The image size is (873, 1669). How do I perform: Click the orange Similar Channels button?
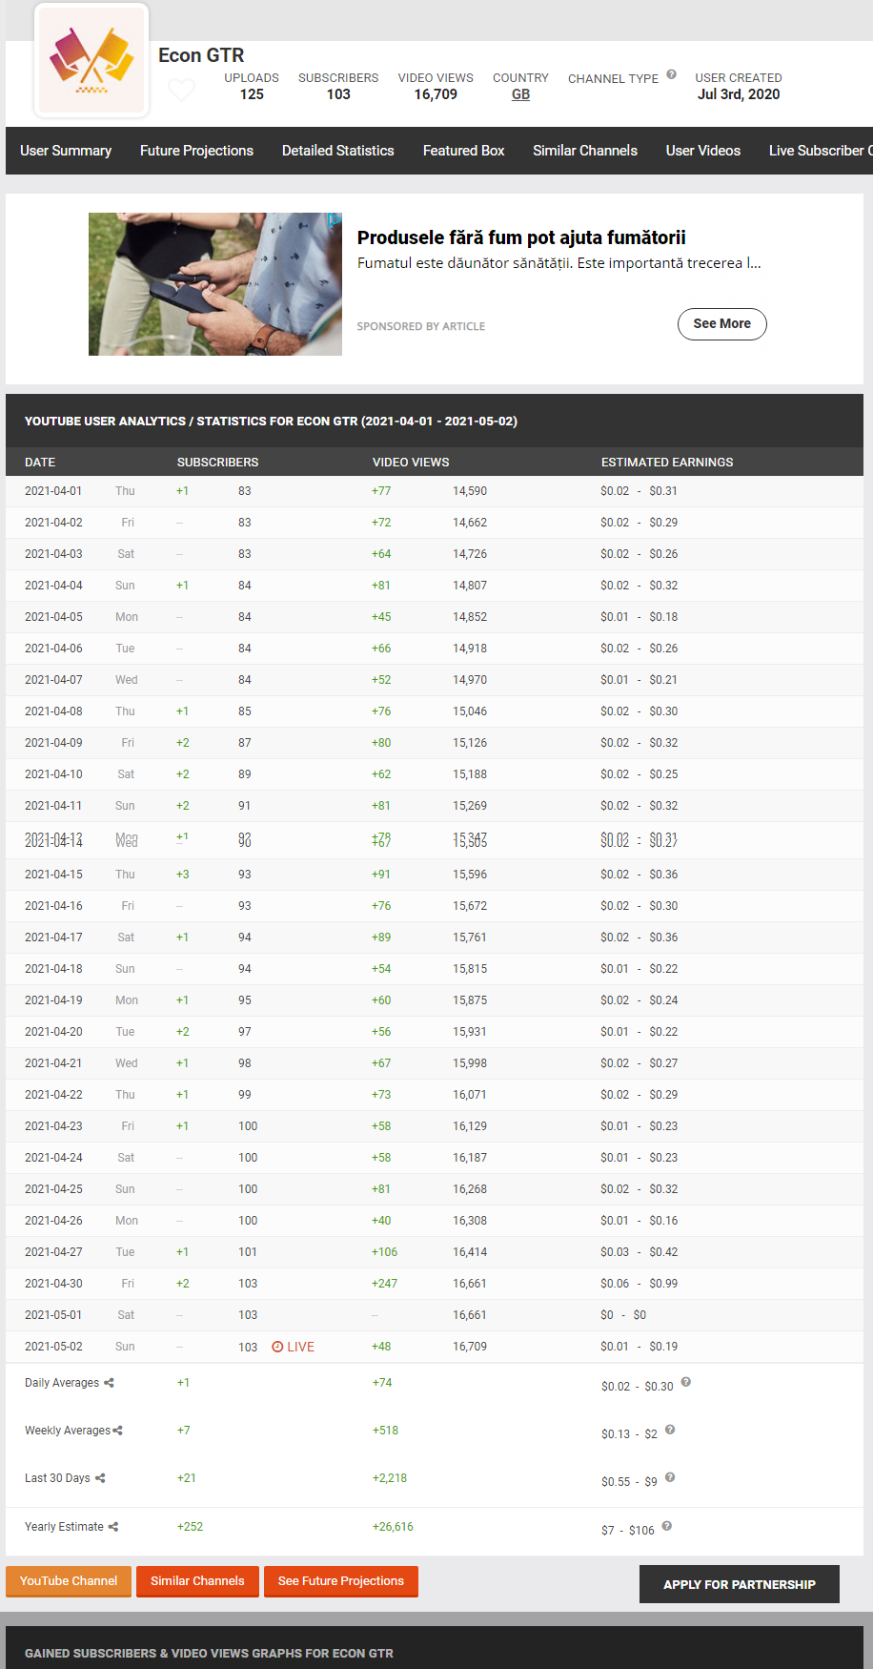click(197, 1581)
